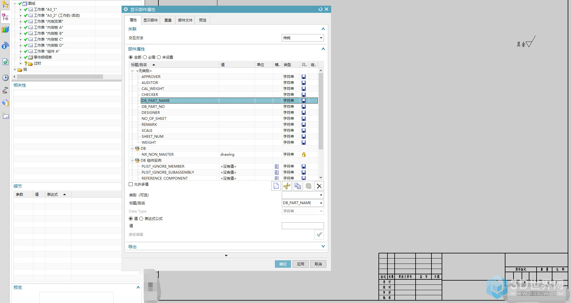This screenshot has width=571, height=303.
Task: Open the 类别 (可选) dropdown
Action: (303, 195)
